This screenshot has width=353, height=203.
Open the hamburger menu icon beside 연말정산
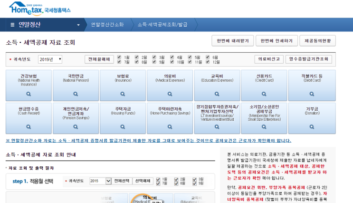coord(13,25)
